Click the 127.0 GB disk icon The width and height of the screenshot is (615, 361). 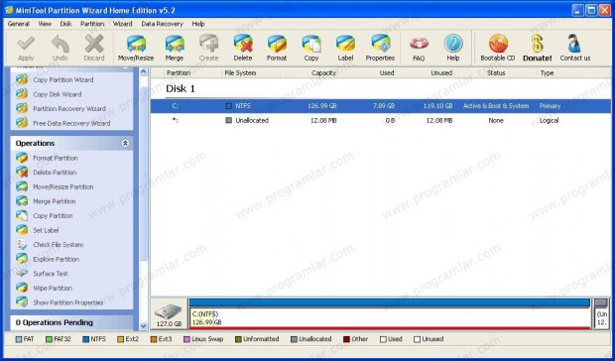[x=169, y=314]
